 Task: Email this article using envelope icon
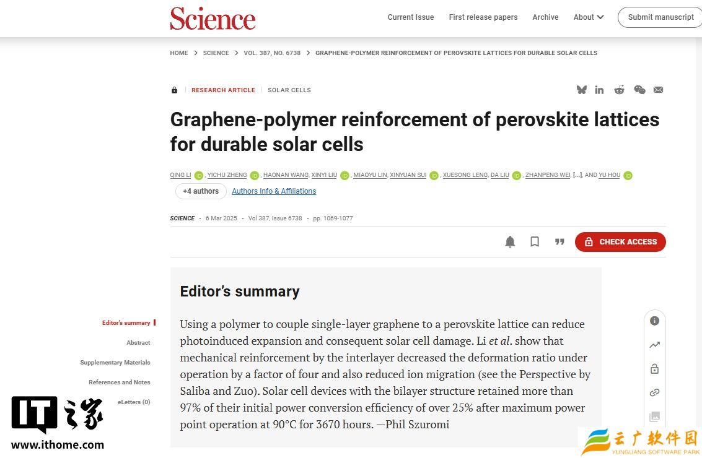pos(658,90)
